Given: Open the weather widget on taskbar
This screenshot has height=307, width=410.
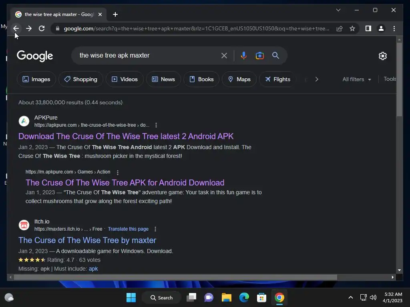Looking at the screenshot, I should [x=9, y=297].
